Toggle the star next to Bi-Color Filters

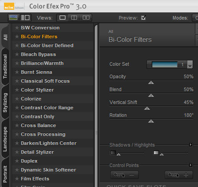pos(17,36)
